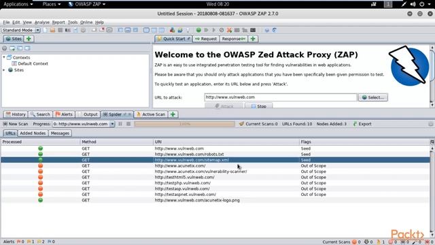Open the Added Nodes sub-tab
The image size is (435, 245).
(x=33, y=133)
